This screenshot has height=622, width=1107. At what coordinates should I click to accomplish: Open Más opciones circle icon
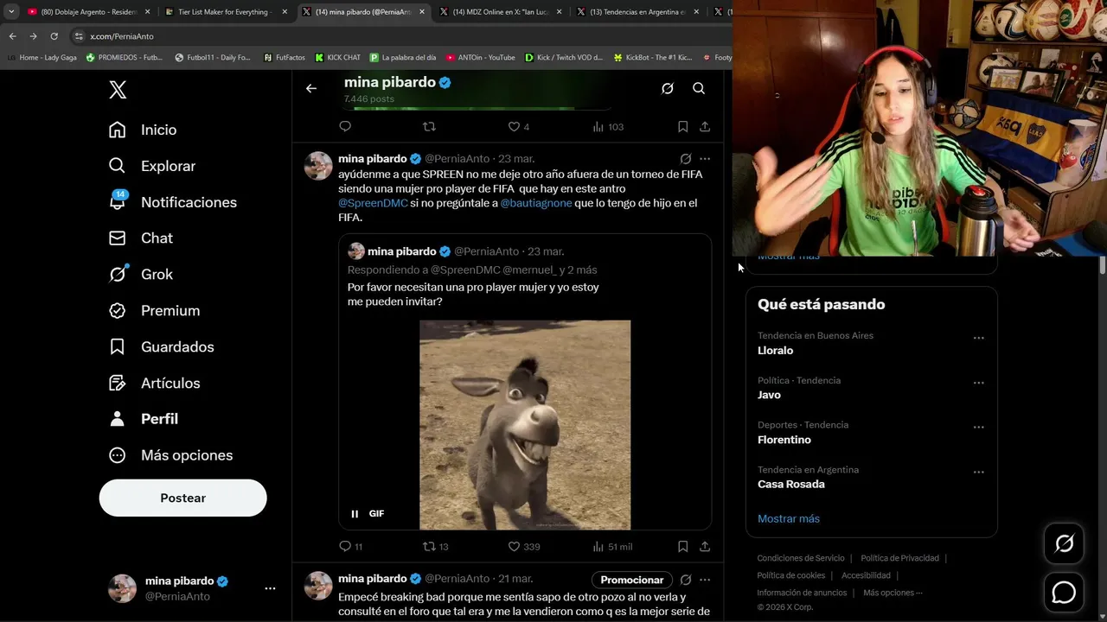pyautogui.click(x=118, y=455)
